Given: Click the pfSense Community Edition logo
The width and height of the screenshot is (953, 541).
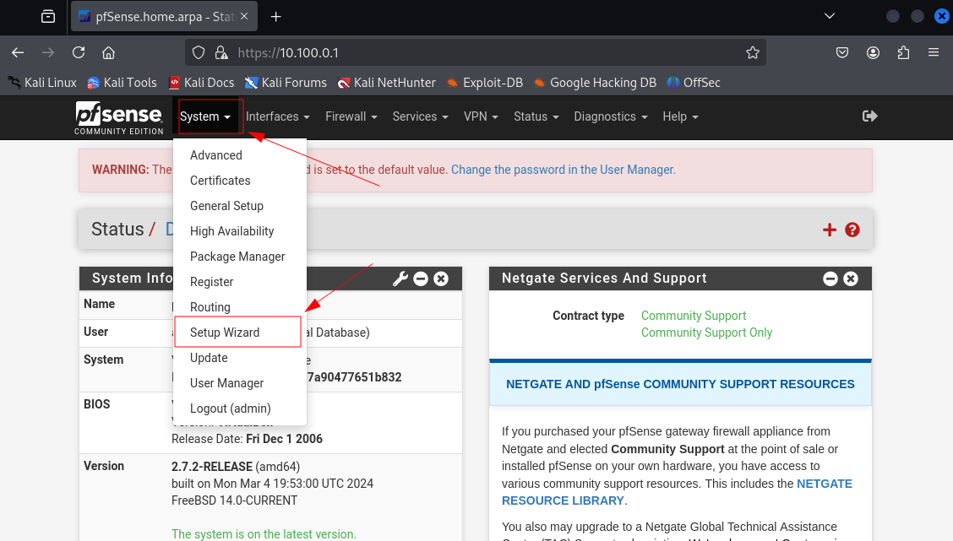Looking at the screenshot, I should (119, 117).
